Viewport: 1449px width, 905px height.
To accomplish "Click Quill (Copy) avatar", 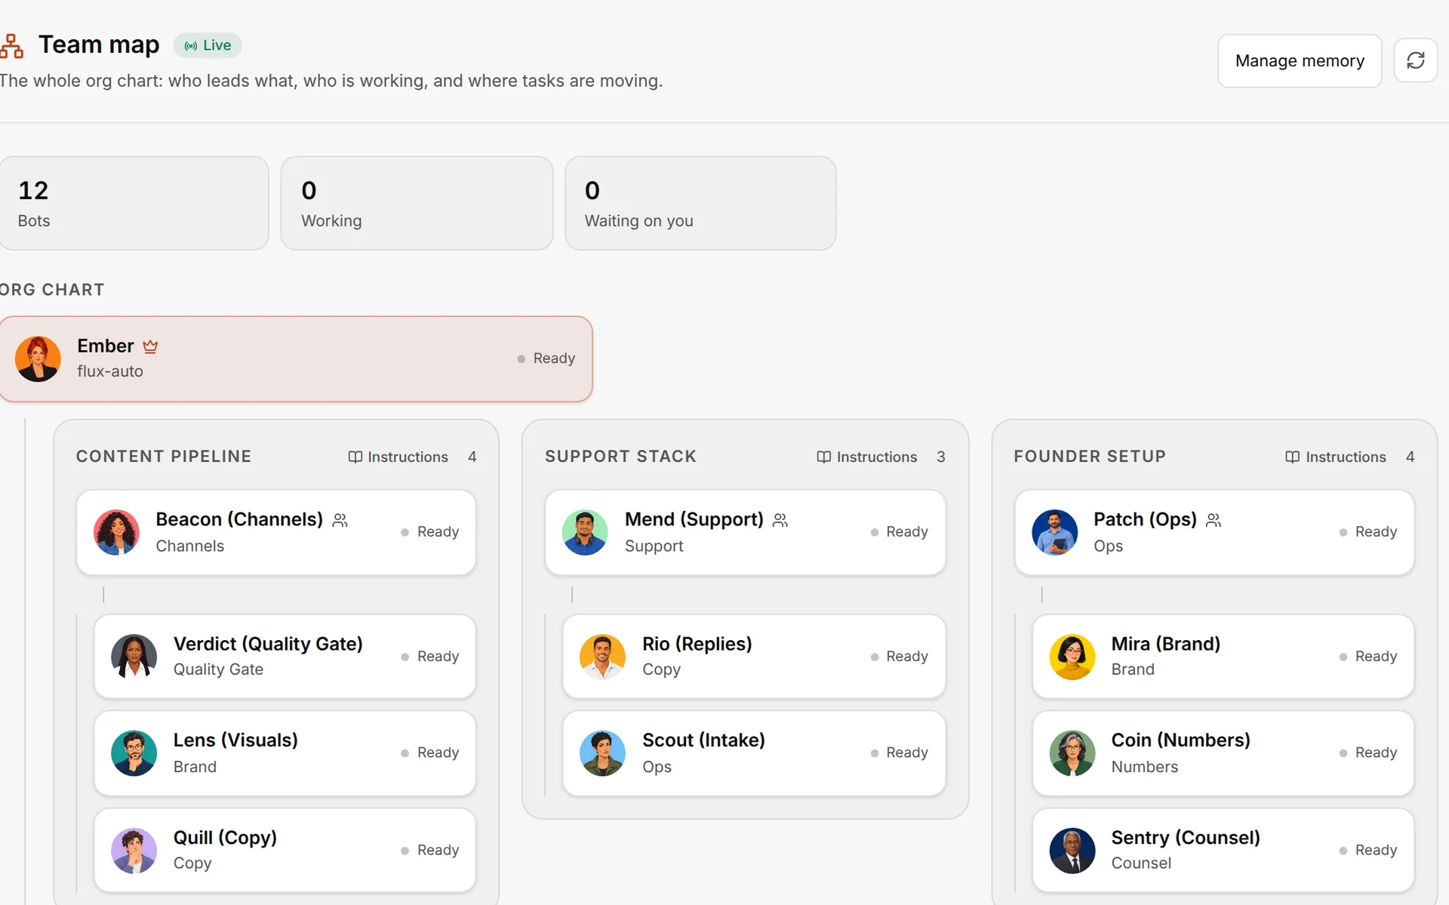I will pos(134,851).
